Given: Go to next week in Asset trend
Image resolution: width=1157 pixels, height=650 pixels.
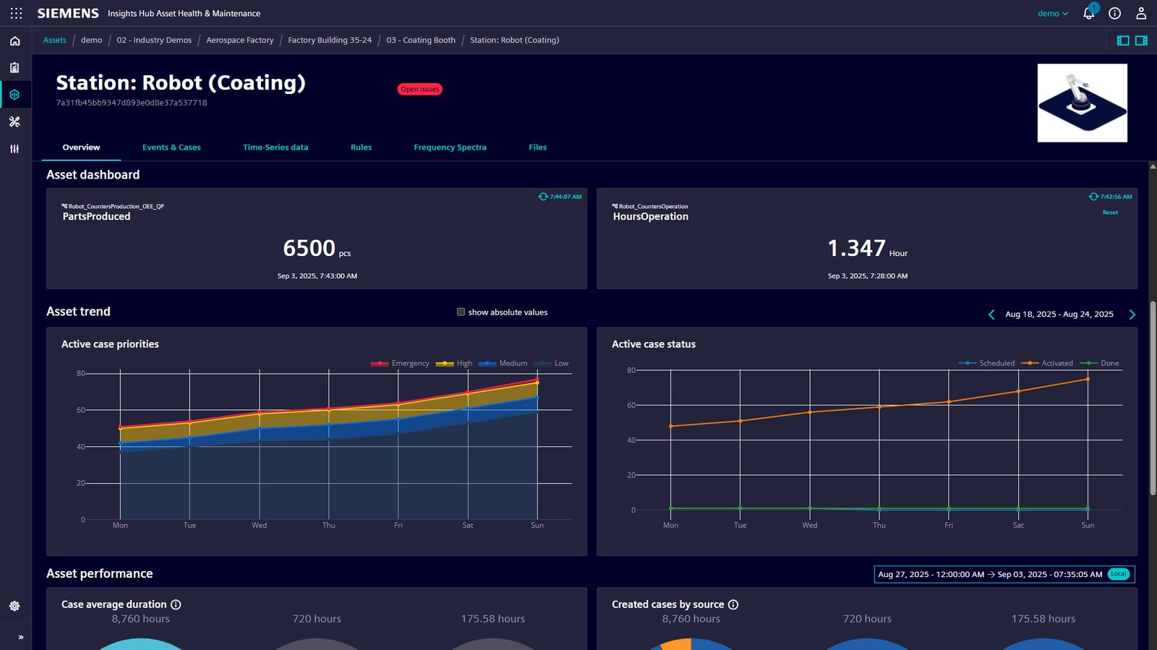Looking at the screenshot, I should tap(1132, 315).
